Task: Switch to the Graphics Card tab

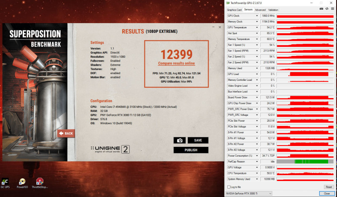Action: [x=234, y=10]
